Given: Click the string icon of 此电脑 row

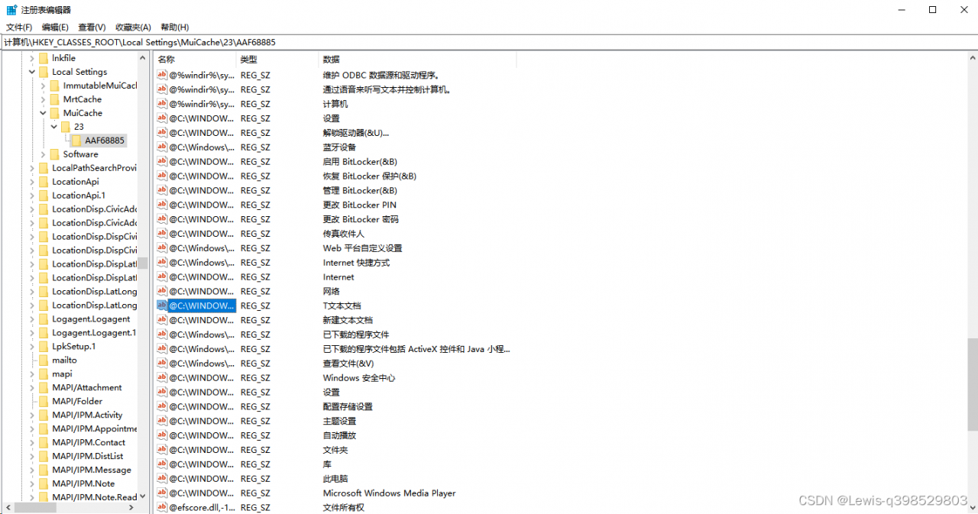Looking at the screenshot, I should (x=162, y=479).
